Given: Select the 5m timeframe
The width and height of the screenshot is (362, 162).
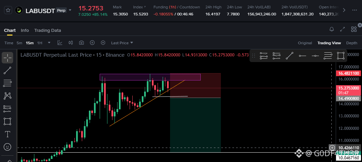Looking at the screenshot, I should tap(20, 43).
